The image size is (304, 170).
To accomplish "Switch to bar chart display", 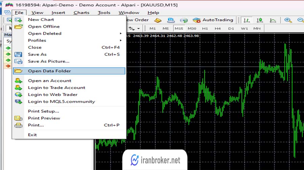I will 247,20.
